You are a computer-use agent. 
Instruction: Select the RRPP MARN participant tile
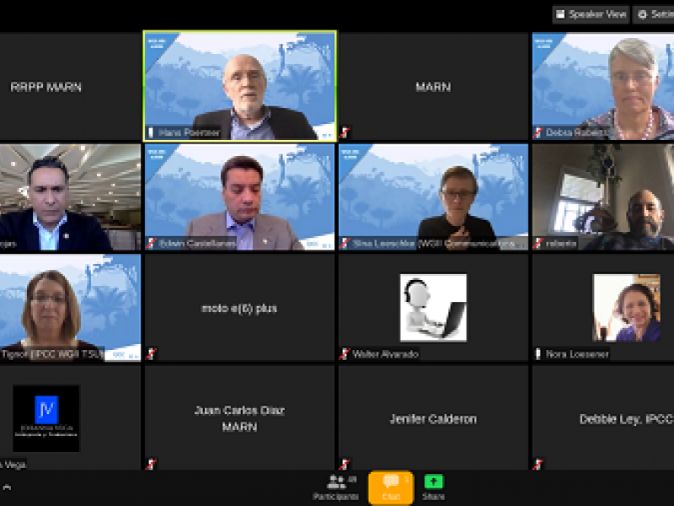tap(70, 87)
